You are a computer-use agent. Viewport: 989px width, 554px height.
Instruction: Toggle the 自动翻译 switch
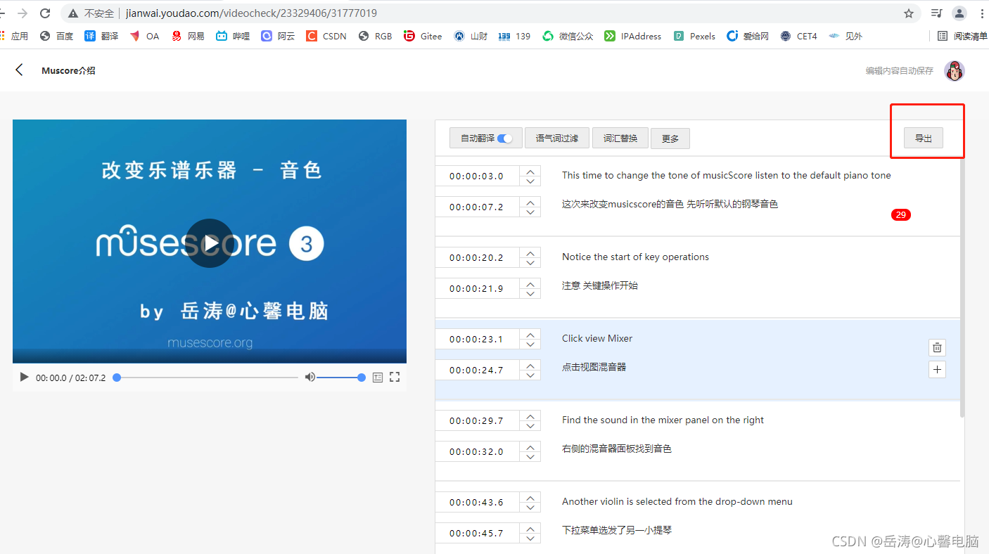point(505,138)
